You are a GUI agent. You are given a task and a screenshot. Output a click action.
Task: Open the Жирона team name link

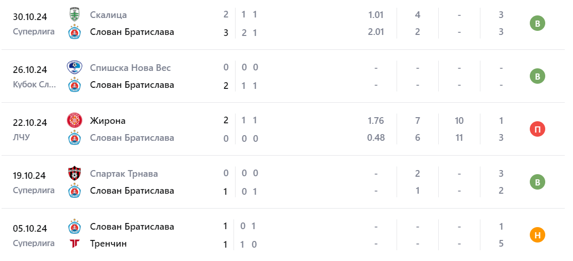coord(108,121)
